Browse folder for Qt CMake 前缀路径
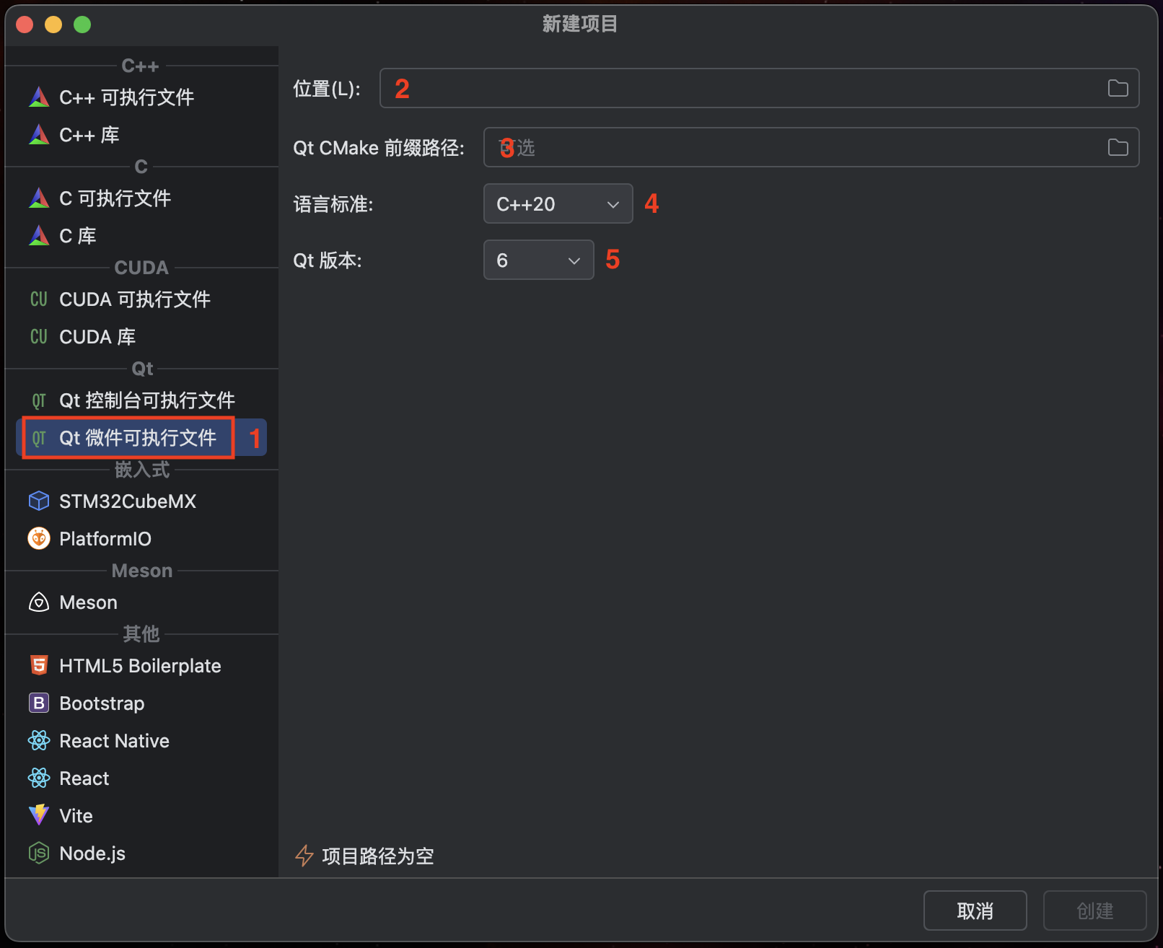This screenshot has height=948, width=1163. tap(1118, 147)
